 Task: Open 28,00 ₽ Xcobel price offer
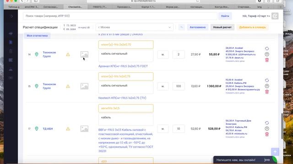click(x=234, y=48)
